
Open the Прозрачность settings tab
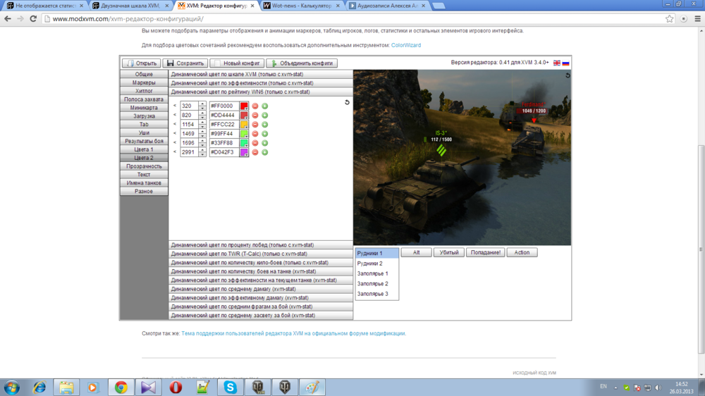coord(144,166)
